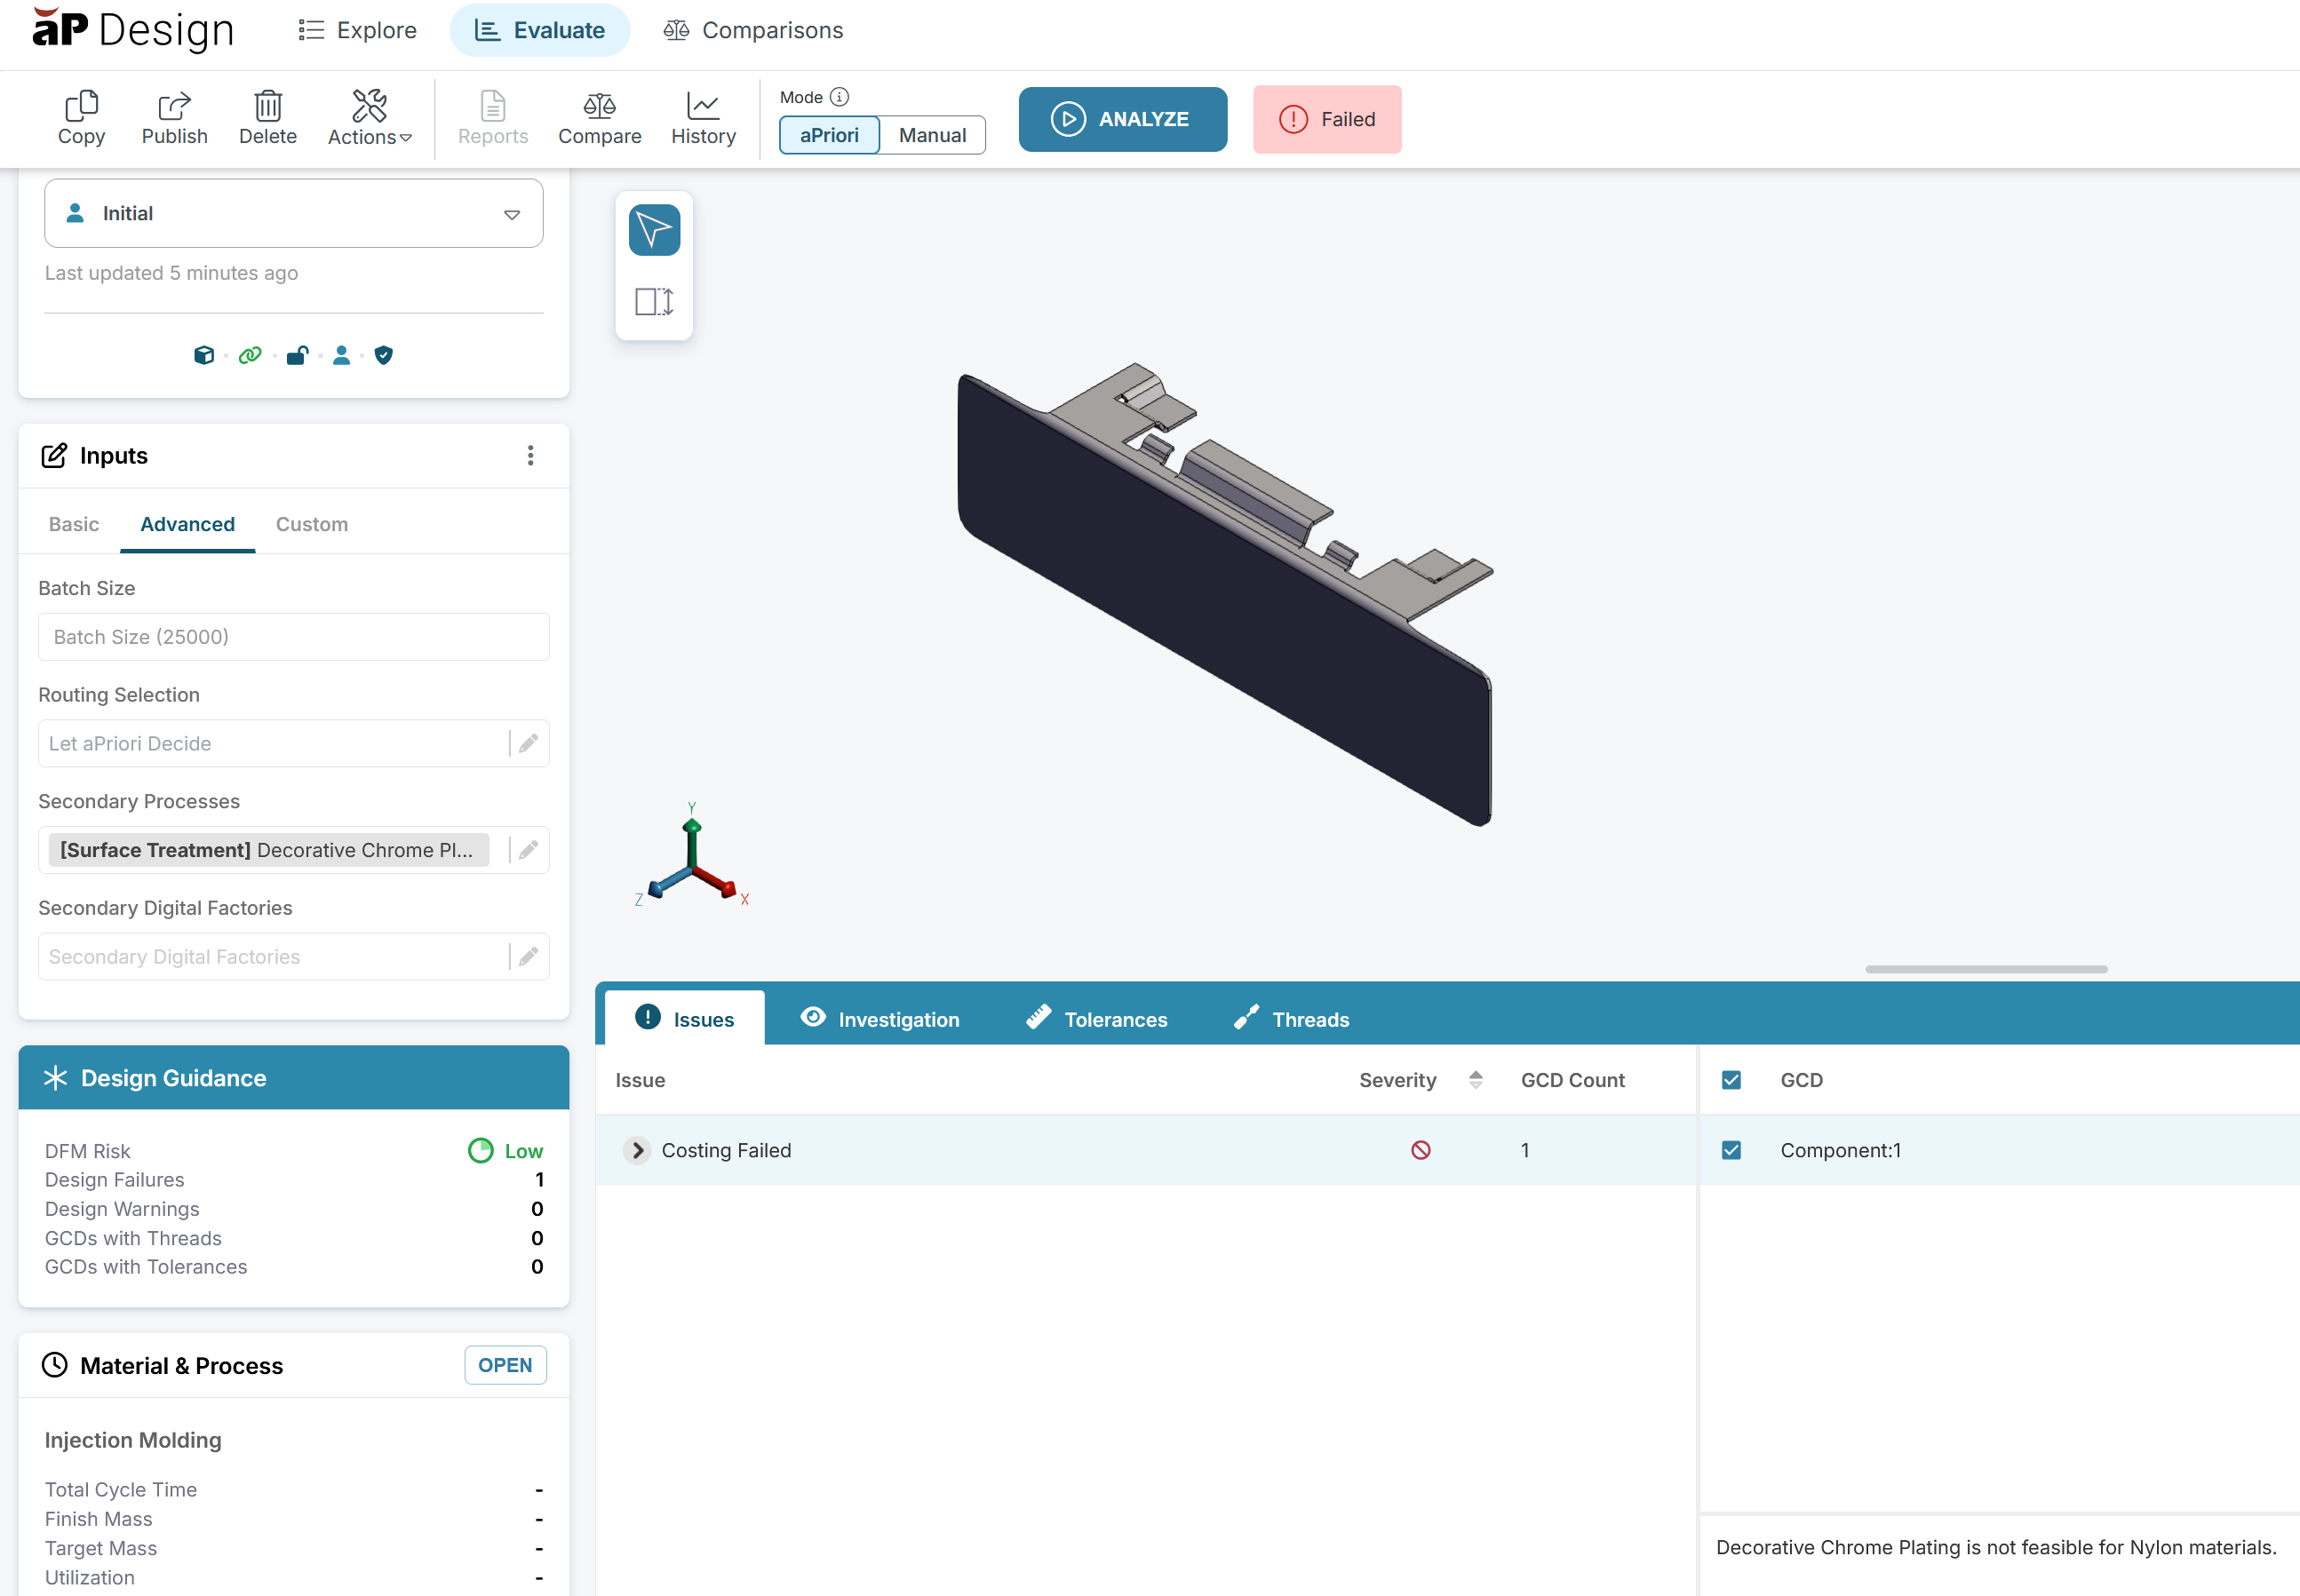Viewport: 2300px width, 1596px height.
Task: Select the Advanced inputs tab
Action: pyautogui.click(x=187, y=524)
